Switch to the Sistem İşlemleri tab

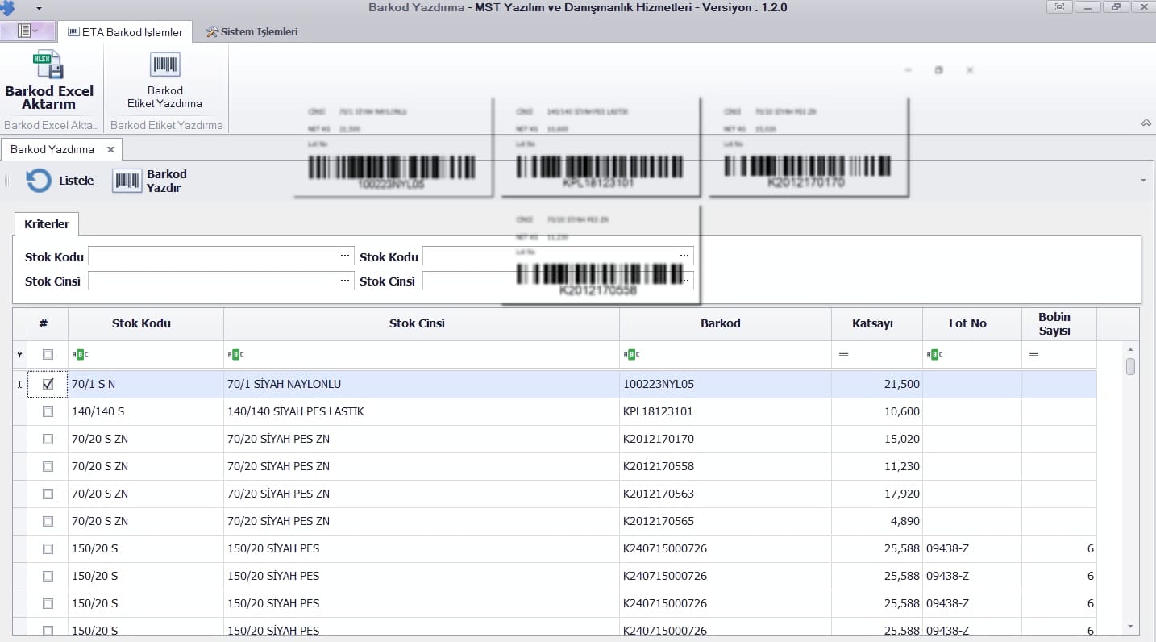click(x=252, y=32)
